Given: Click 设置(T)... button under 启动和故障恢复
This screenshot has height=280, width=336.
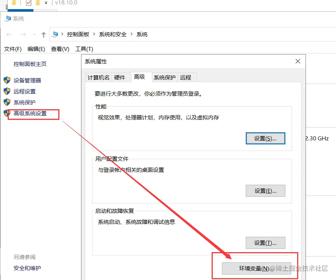Looking at the screenshot, I should (265, 243).
